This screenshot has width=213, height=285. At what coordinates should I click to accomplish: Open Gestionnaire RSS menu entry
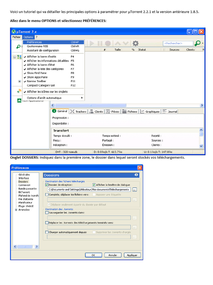tap(54, 46)
